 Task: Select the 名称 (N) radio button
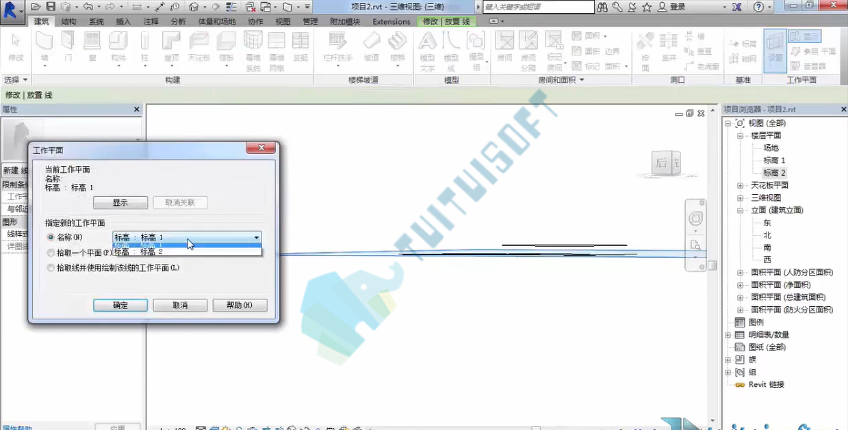51,237
